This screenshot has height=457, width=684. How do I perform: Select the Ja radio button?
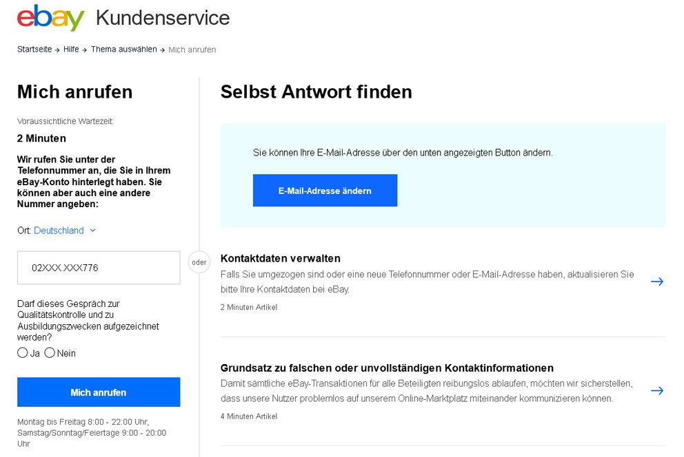pyautogui.click(x=21, y=352)
